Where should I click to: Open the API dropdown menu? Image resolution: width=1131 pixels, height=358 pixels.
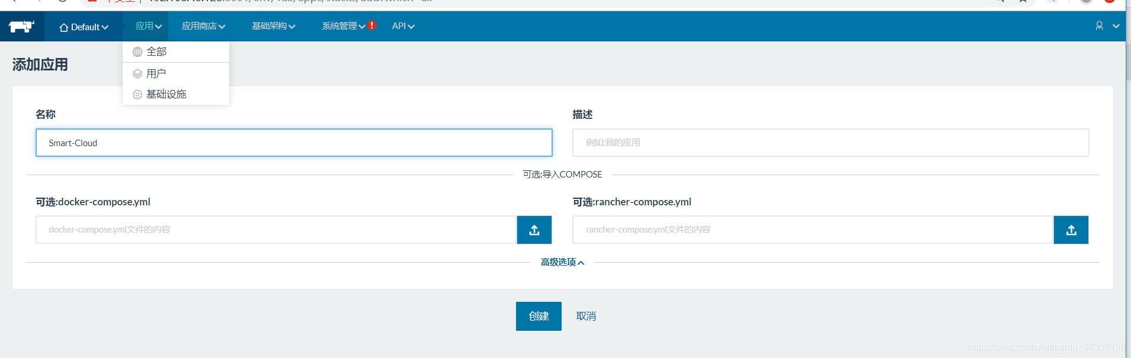(403, 26)
